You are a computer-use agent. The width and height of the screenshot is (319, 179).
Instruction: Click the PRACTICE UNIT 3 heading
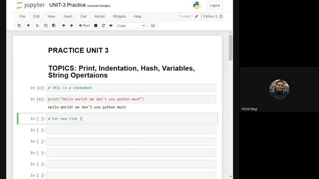click(78, 50)
